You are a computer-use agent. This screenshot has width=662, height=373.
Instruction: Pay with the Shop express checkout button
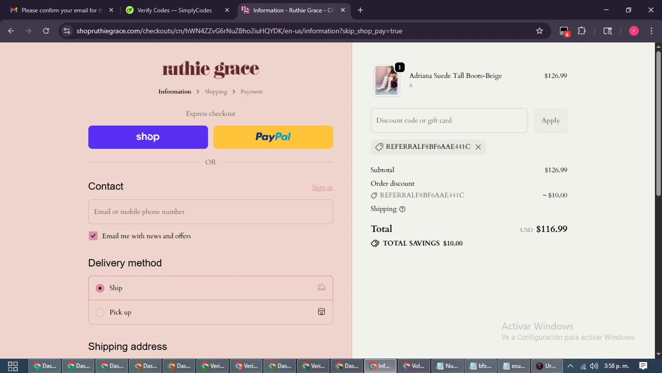click(x=148, y=137)
